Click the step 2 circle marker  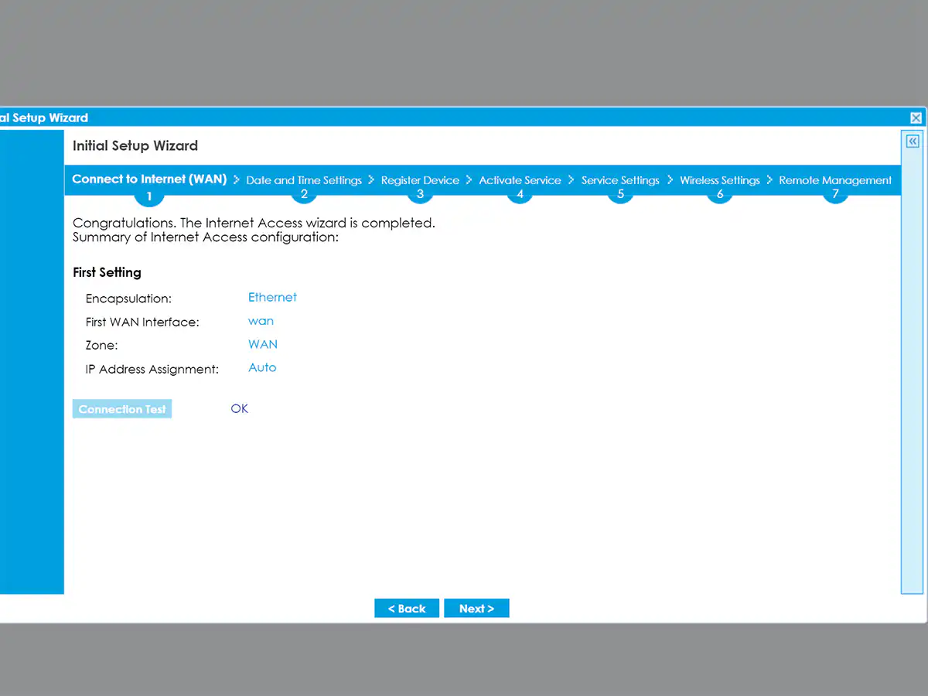[x=304, y=194]
